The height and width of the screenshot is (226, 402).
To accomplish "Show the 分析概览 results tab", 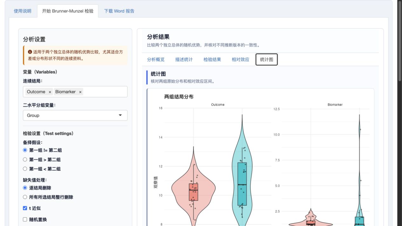I will [156, 59].
